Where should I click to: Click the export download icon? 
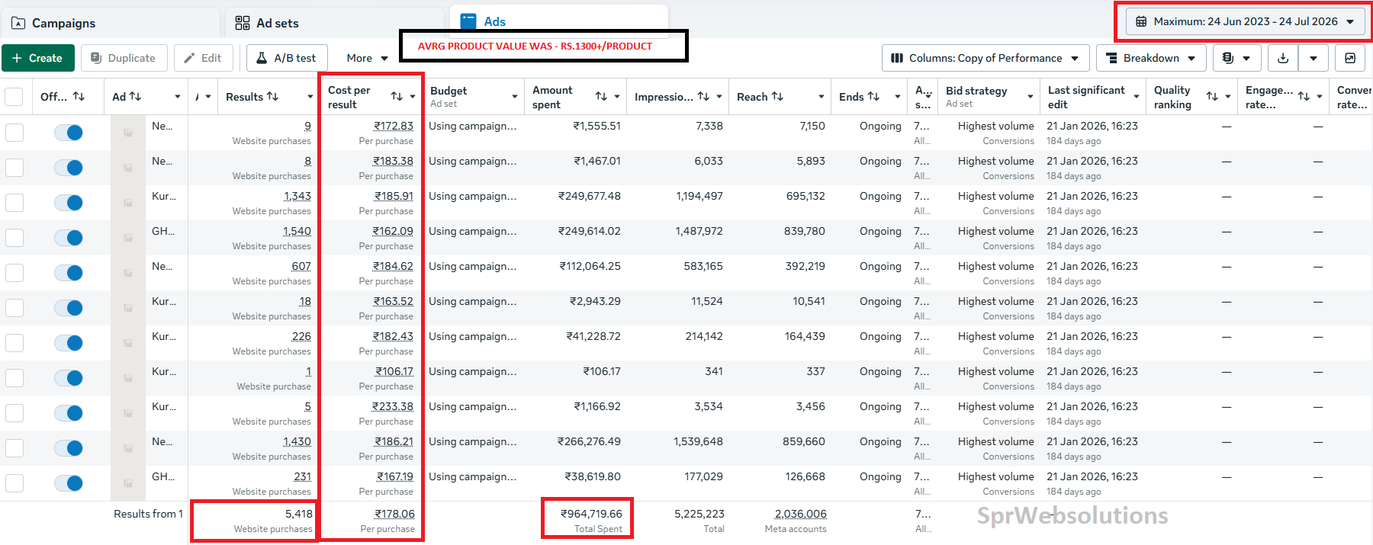pyautogui.click(x=1283, y=58)
